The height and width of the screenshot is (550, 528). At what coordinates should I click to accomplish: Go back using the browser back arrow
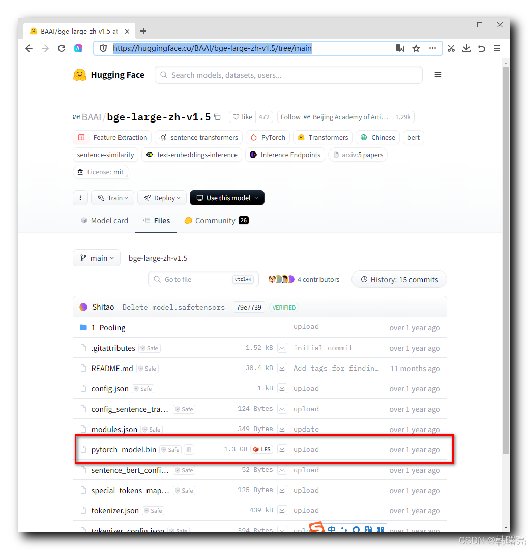[29, 48]
